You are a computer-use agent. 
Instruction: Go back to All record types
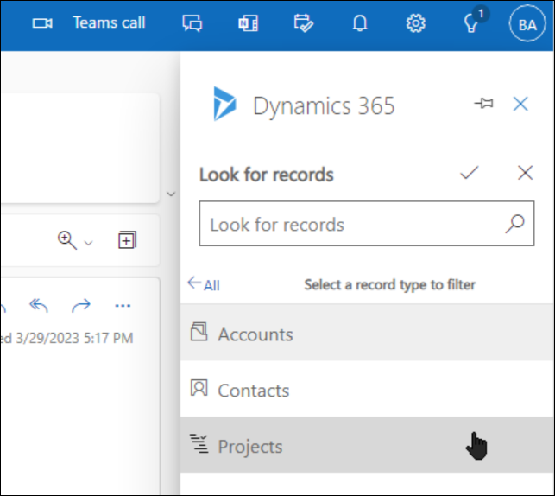(203, 284)
